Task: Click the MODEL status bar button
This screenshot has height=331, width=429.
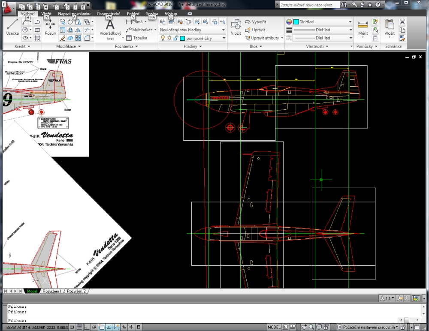Action: [274, 327]
